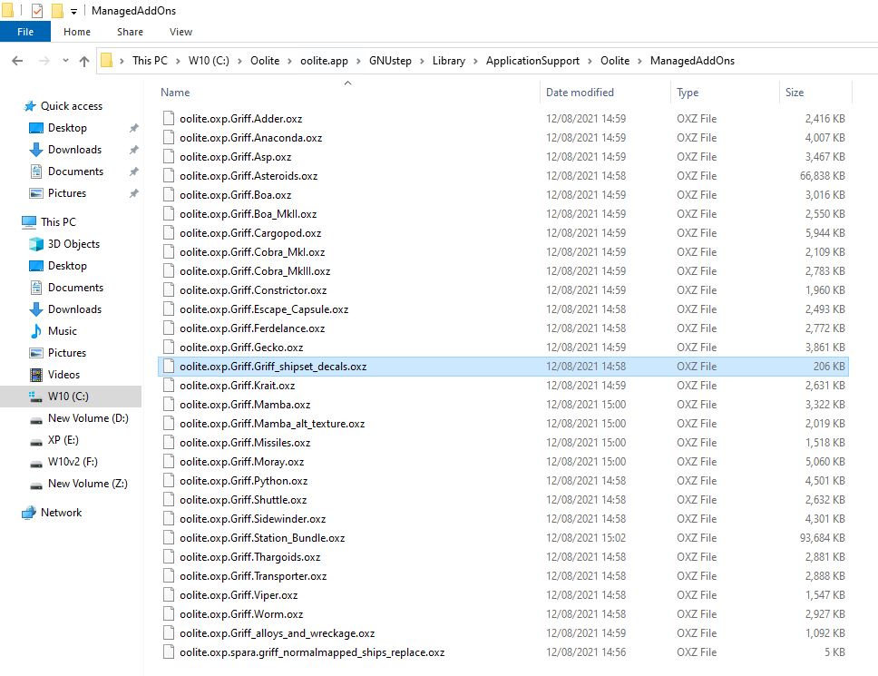Screen dimensions: 878x676
Task: Open the File menu tab
Action: pos(24,32)
